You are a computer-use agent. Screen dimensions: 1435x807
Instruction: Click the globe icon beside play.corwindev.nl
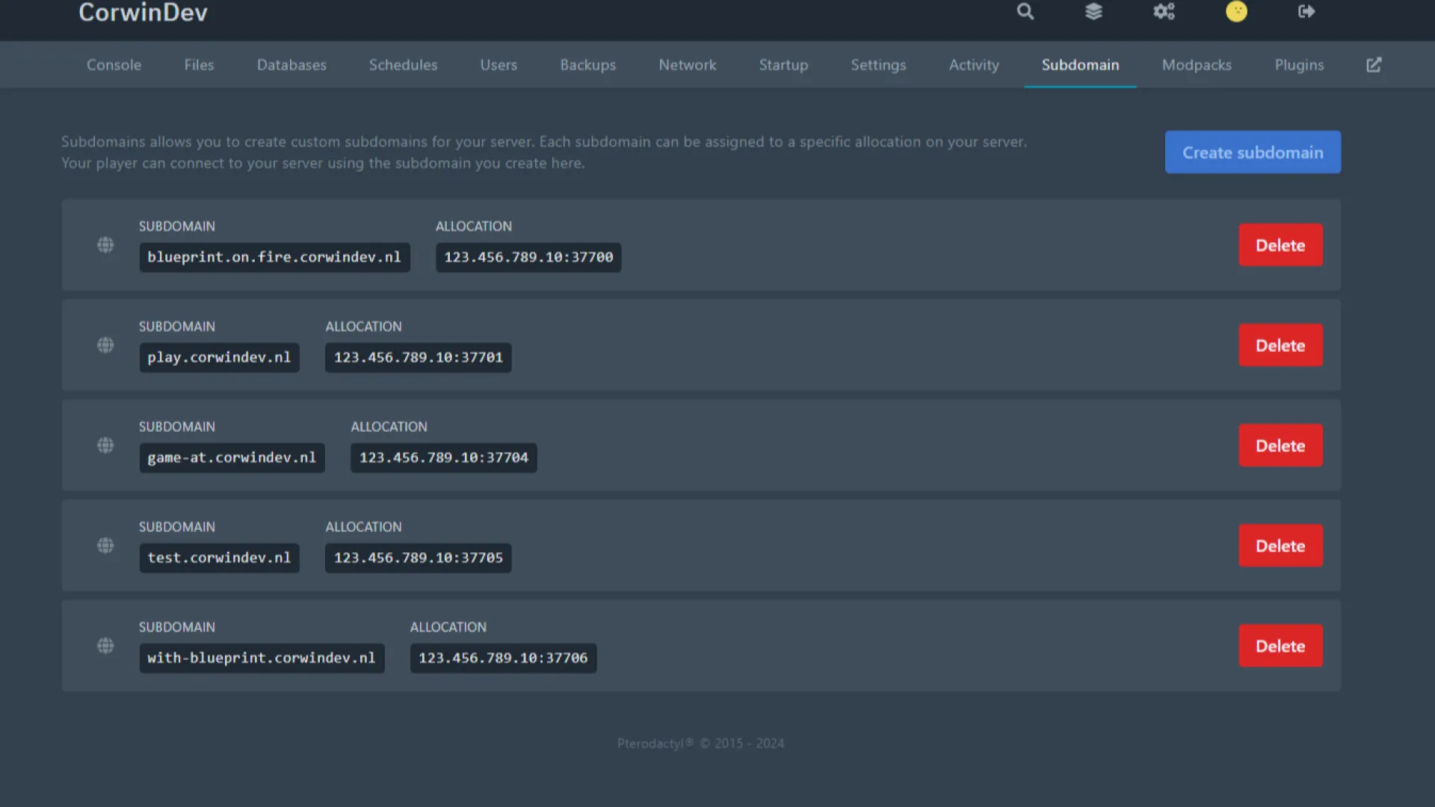105,344
